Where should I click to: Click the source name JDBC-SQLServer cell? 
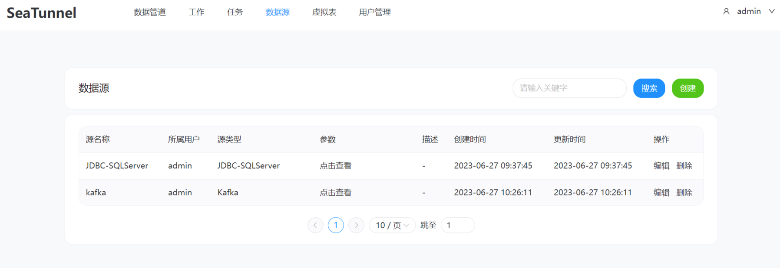point(117,166)
